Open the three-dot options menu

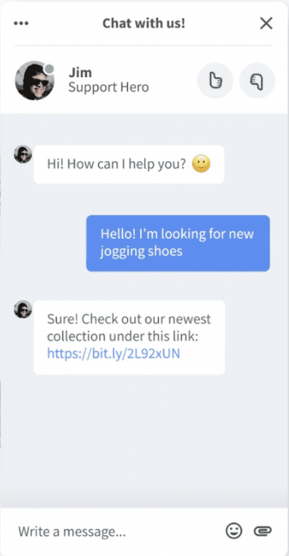tap(21, 24)
